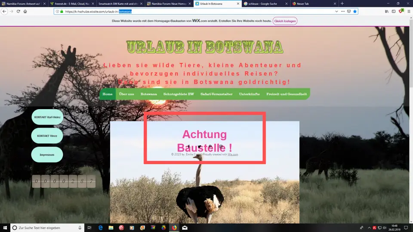Click the Impressum button
This screenshot has height=232, width=413.
pyautogui.click(x=47, y=155)
